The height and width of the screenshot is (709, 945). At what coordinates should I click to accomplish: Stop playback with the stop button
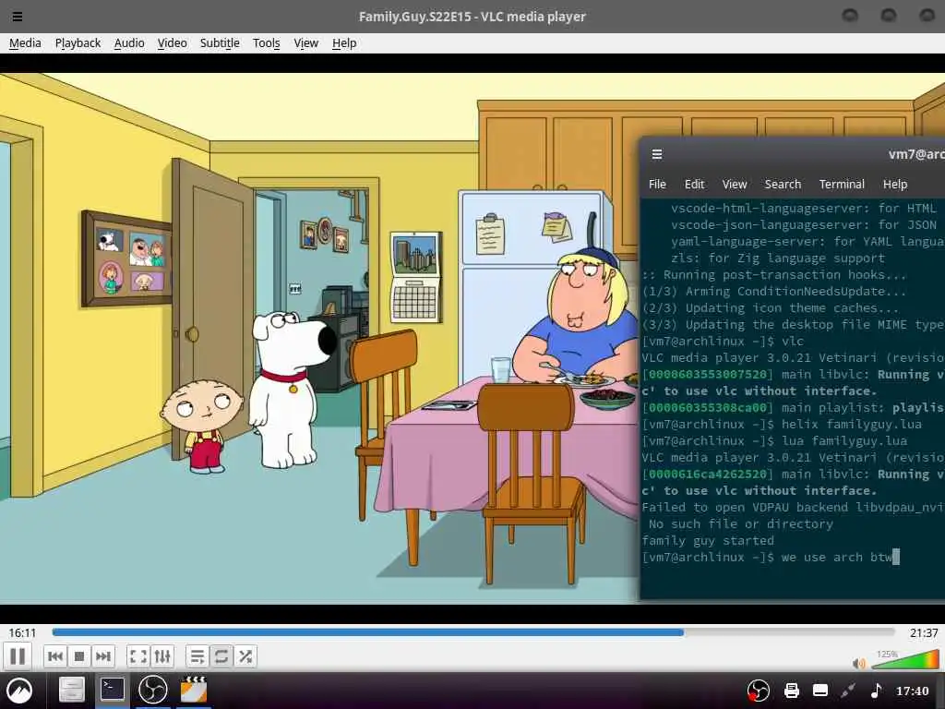[79, 656]
